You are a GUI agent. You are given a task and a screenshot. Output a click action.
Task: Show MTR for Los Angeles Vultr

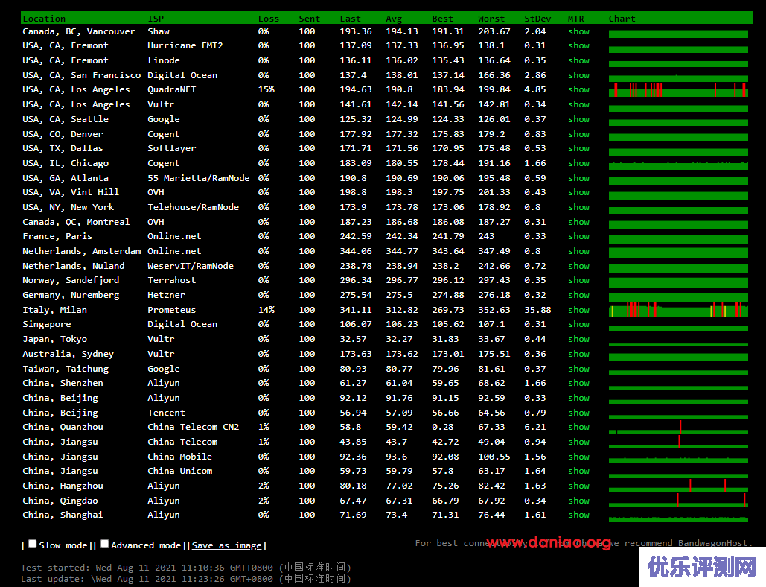[579, 104]
